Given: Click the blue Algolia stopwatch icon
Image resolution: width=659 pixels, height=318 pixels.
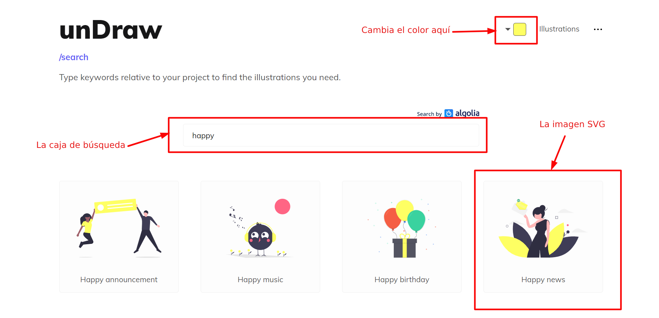Looking at the screenshot, I should click(x=448, y=114).
